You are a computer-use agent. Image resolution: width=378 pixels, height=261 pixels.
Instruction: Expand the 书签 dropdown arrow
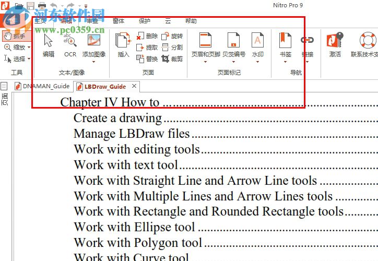point(286,62)
